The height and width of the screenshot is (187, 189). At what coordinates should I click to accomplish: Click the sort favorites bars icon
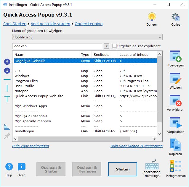coord(7,127)
